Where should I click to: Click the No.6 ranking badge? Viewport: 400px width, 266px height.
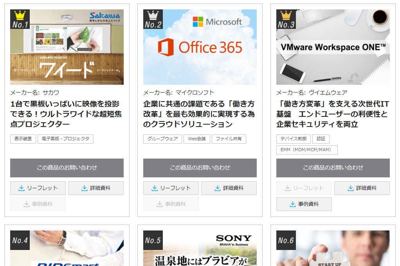286,240
